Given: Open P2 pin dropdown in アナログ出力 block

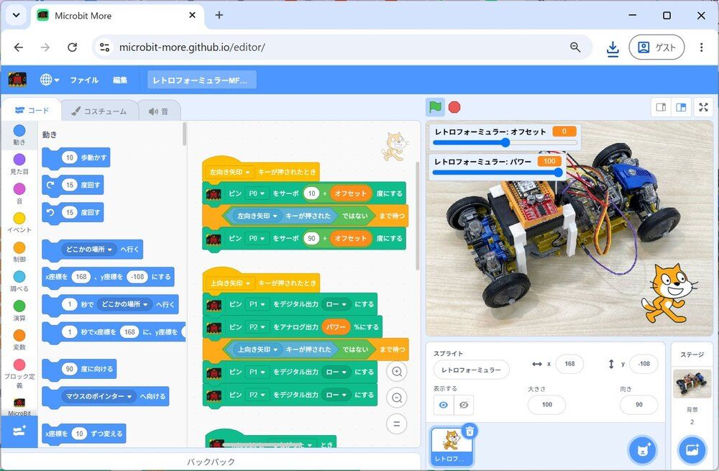Looking at the screenshot, I should (257, 327).
